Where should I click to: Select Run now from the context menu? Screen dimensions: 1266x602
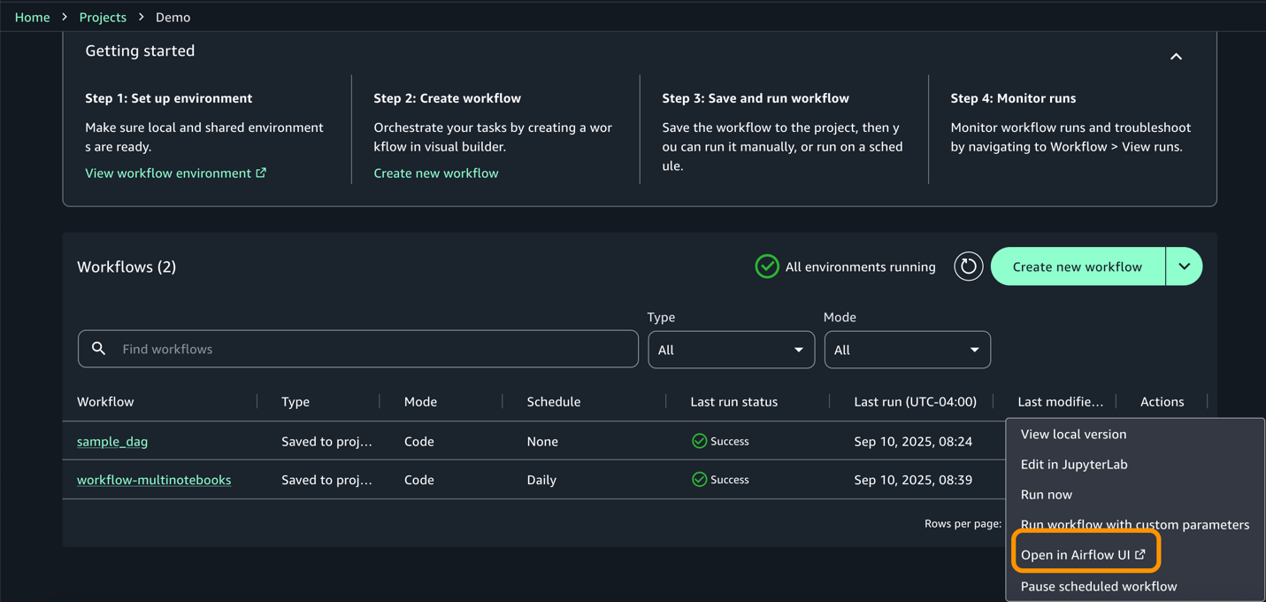1046,494
